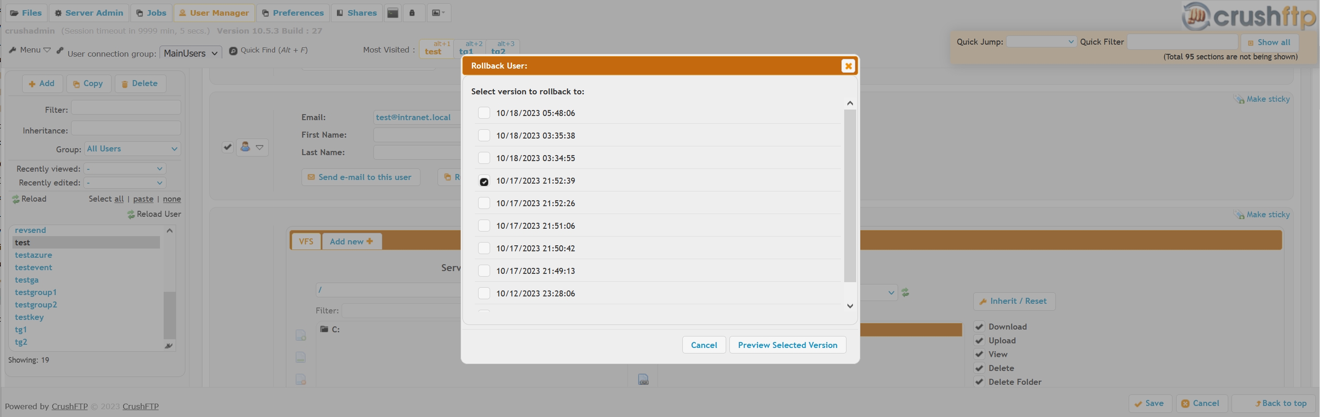Click the padlock icon in the top bar
The image size is (1320, 417).
(412, 13)
